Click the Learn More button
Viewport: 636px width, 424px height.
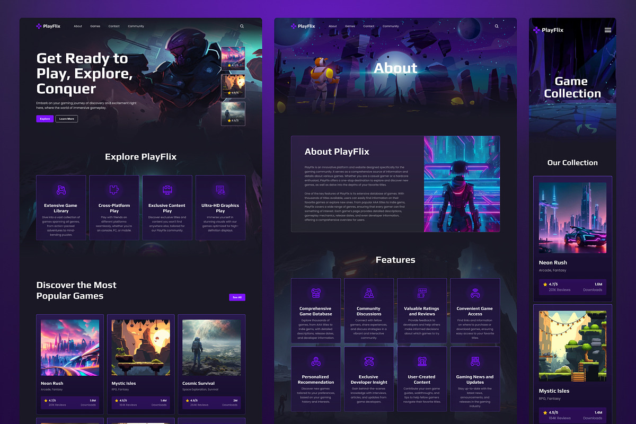67,119
